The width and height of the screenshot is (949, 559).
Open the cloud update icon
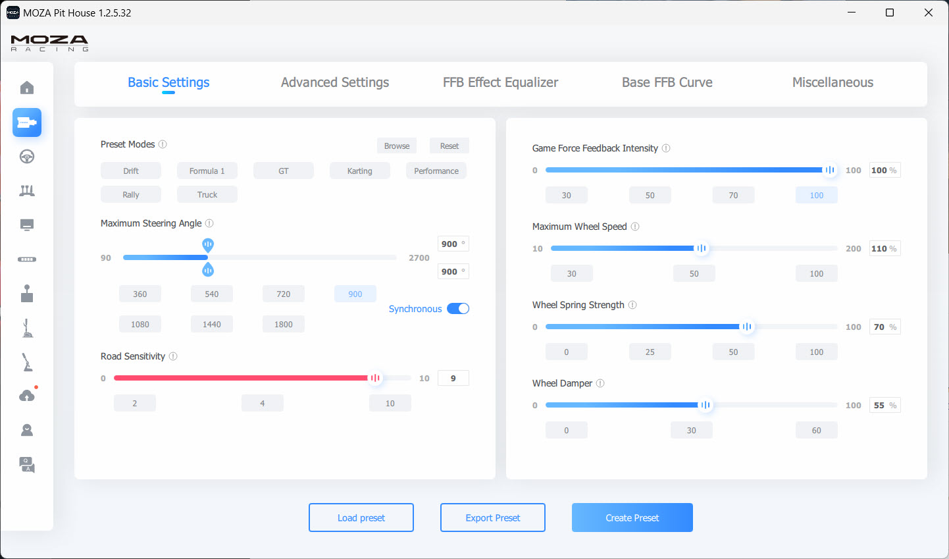[x=27, y=396]
